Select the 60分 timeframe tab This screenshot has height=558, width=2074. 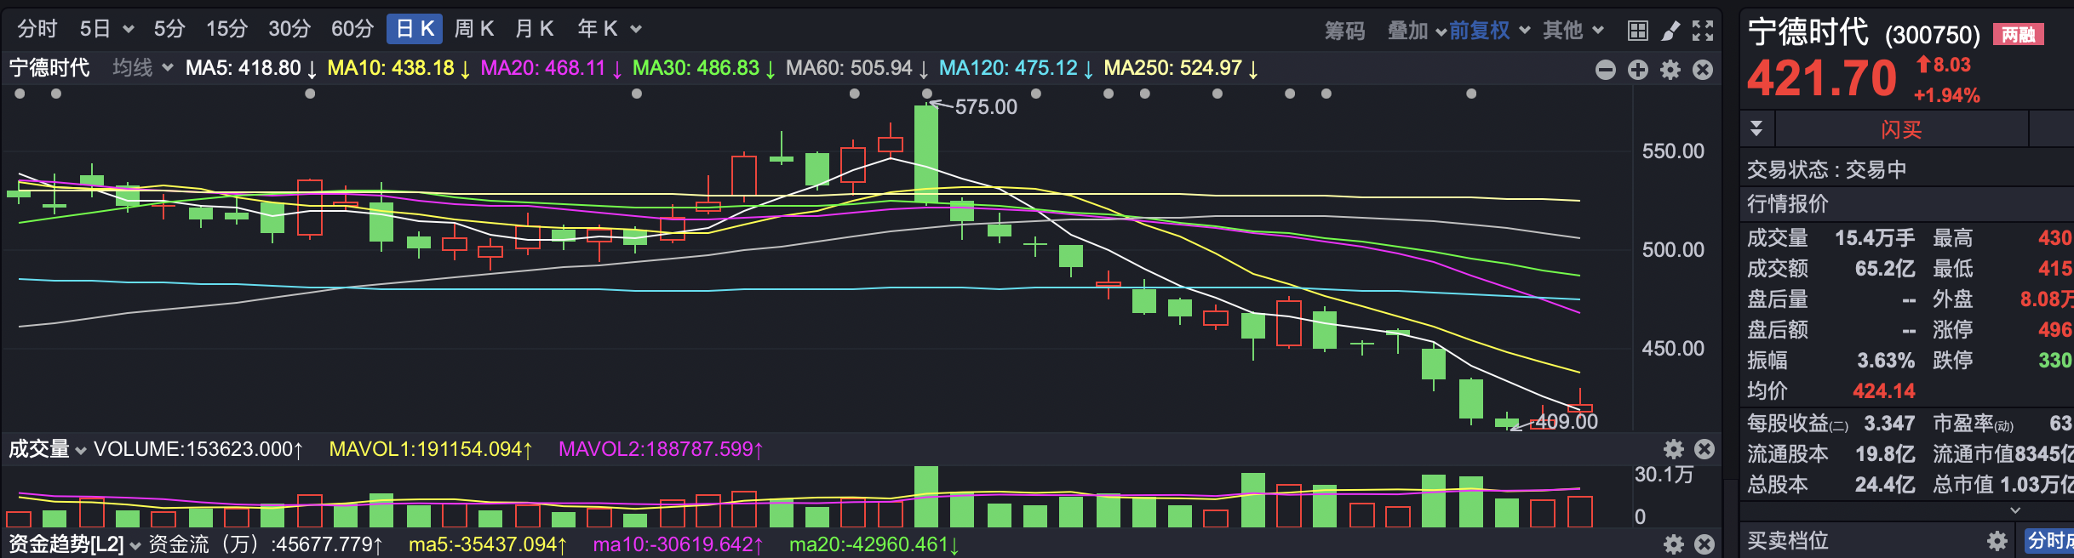coord(352,29)
